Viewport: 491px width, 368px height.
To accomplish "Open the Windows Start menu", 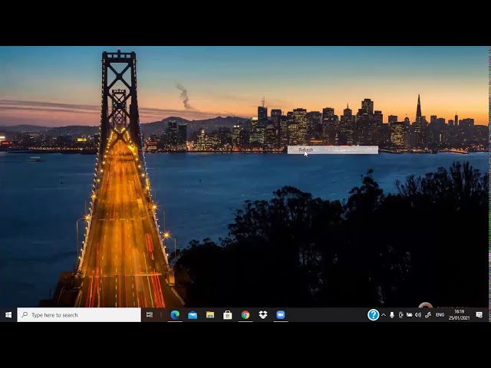I will [8, 314].
